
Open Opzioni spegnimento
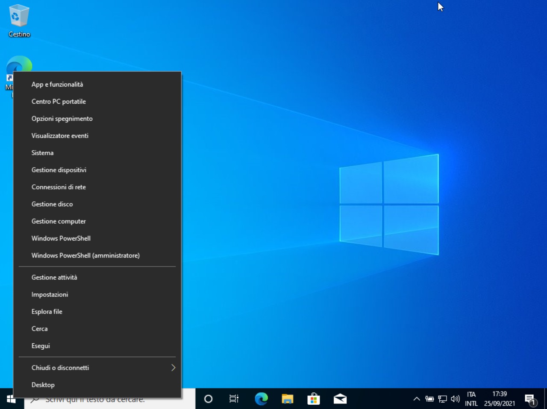click(x=97, y=119)
